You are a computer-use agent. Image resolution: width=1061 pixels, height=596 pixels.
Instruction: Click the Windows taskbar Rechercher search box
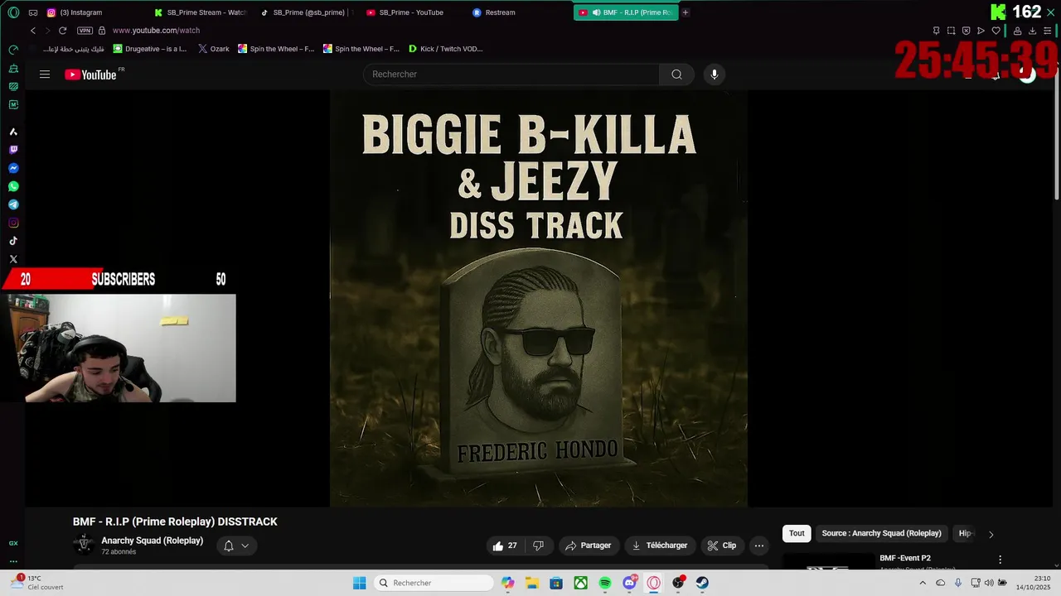432,583
